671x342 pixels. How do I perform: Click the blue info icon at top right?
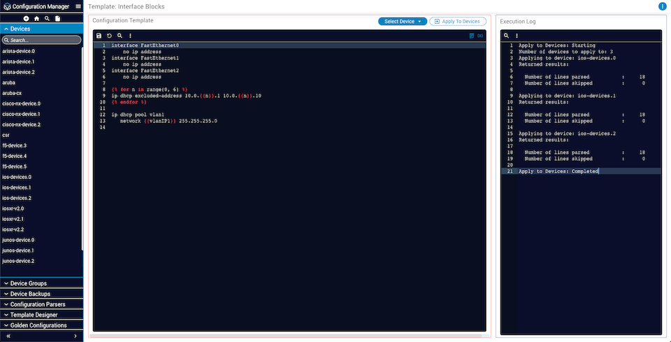point(662,6)
